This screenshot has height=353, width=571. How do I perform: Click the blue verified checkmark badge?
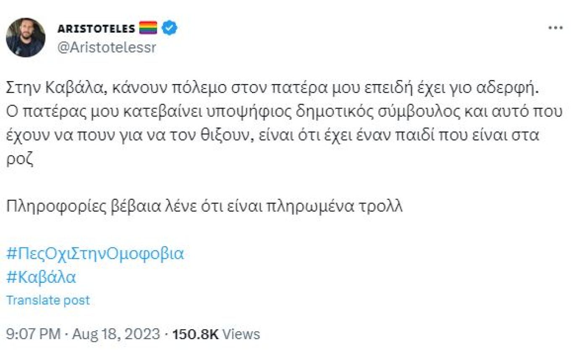coord(170,28)
